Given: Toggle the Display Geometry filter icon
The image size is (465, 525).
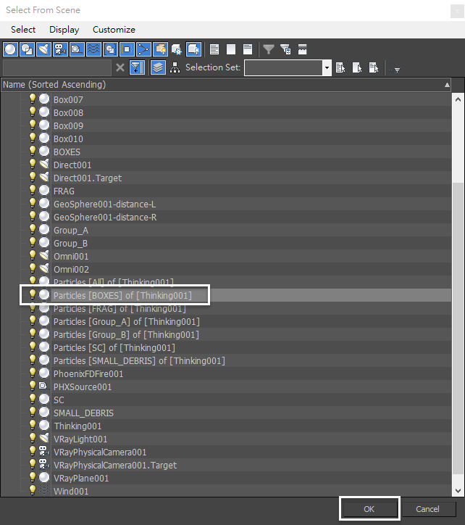Looking at the screenshot, I should pos(10,49).
